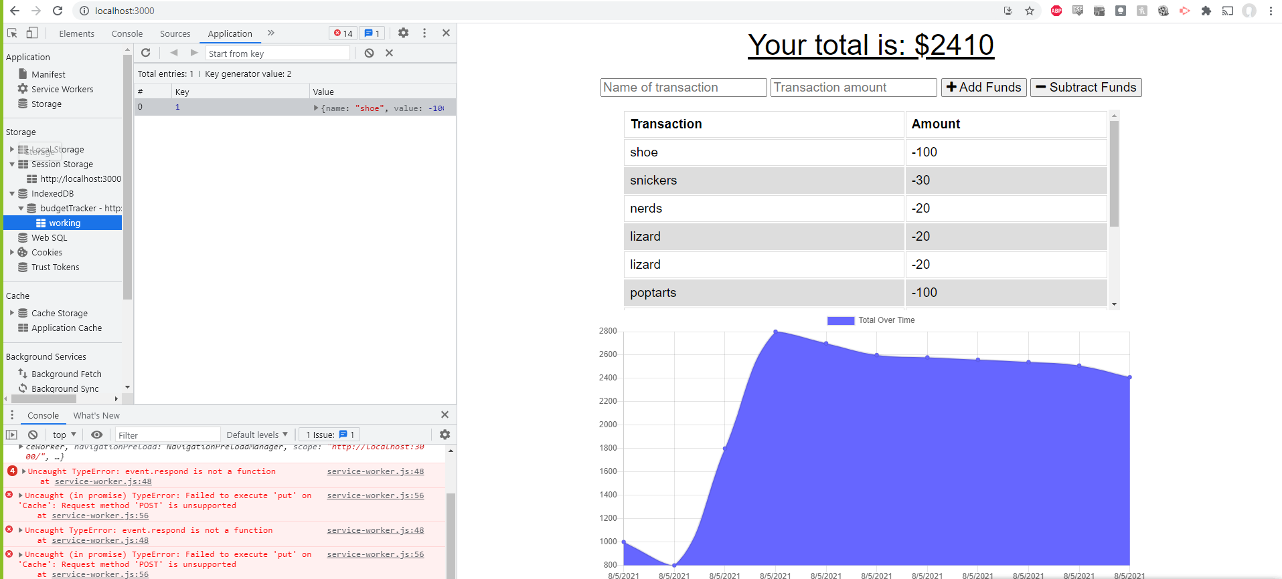Expand the Cookies tree node
This screenshot has width=1282, height=579.
coord(12,252)
